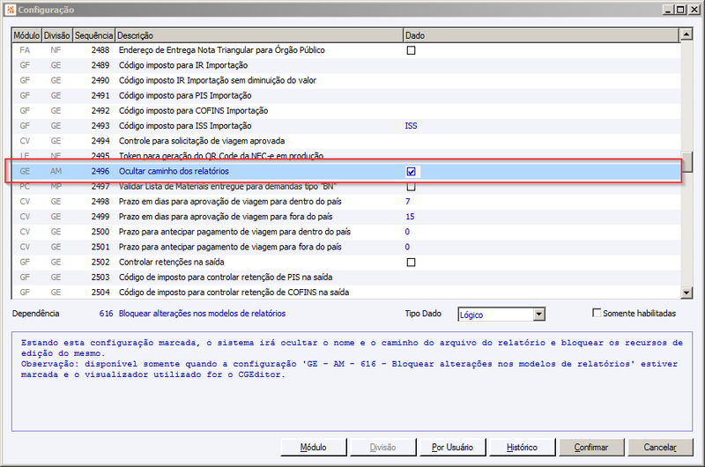Click the scroll up arrow of the list
Viewport: 705px width, 467px height.
tap(686, 34)
